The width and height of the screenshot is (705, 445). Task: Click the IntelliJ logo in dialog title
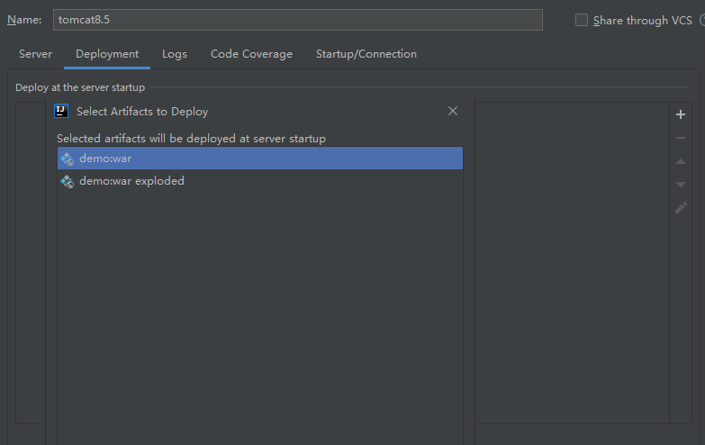[x=61, y=111]
